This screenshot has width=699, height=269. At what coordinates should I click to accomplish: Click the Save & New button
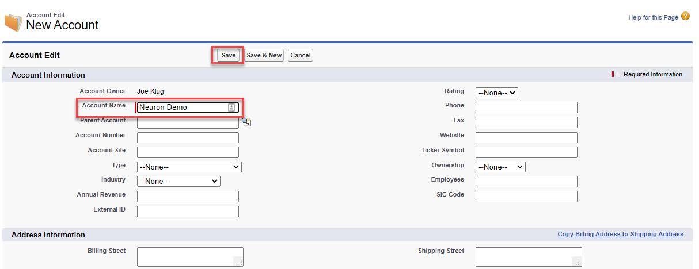264,55
